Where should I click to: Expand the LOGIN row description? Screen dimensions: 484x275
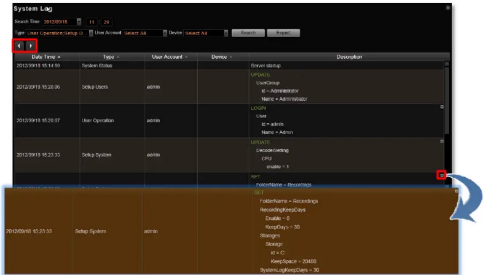click(442, 107)
